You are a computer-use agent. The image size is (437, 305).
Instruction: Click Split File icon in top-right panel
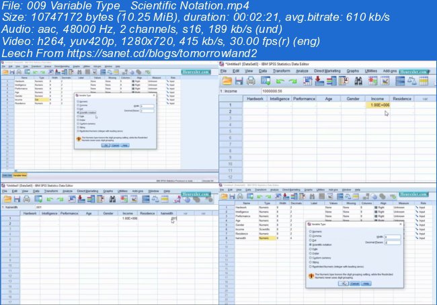click(x=400, y=81)
